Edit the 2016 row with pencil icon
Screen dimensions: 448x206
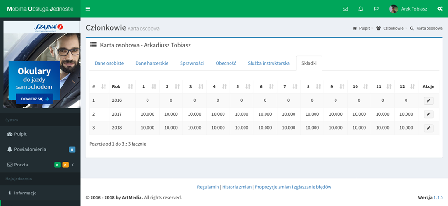tap(428, 100)
